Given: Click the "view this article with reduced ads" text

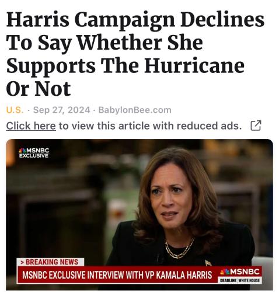Looking at the screenshot, I should pyautogui.click(x=150, y=126).
